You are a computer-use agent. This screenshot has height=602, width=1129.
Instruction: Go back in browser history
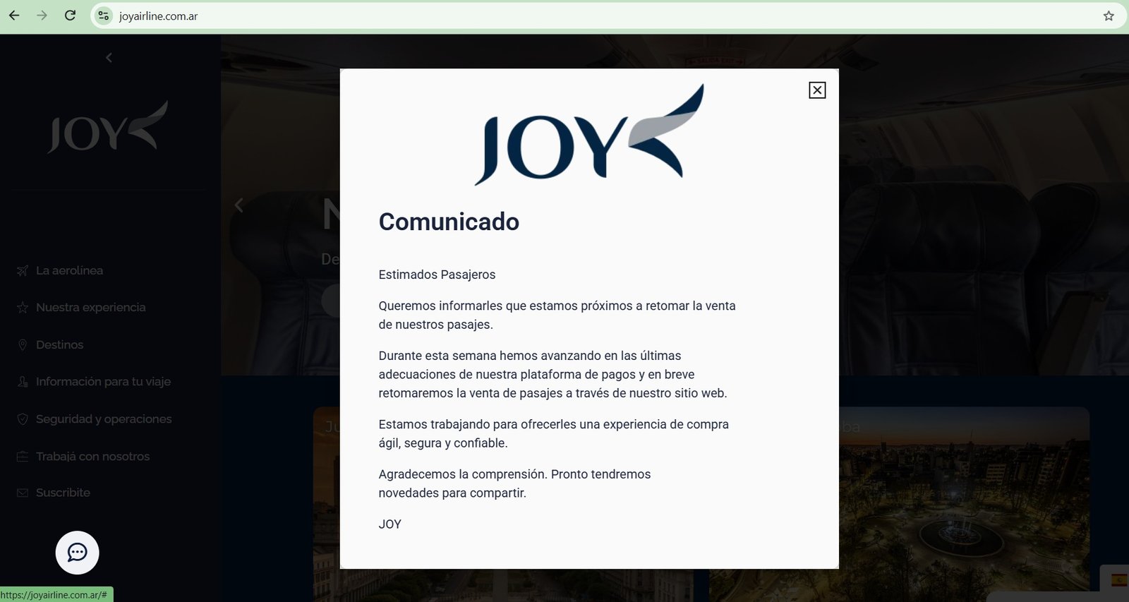click(x=14, y=16)
